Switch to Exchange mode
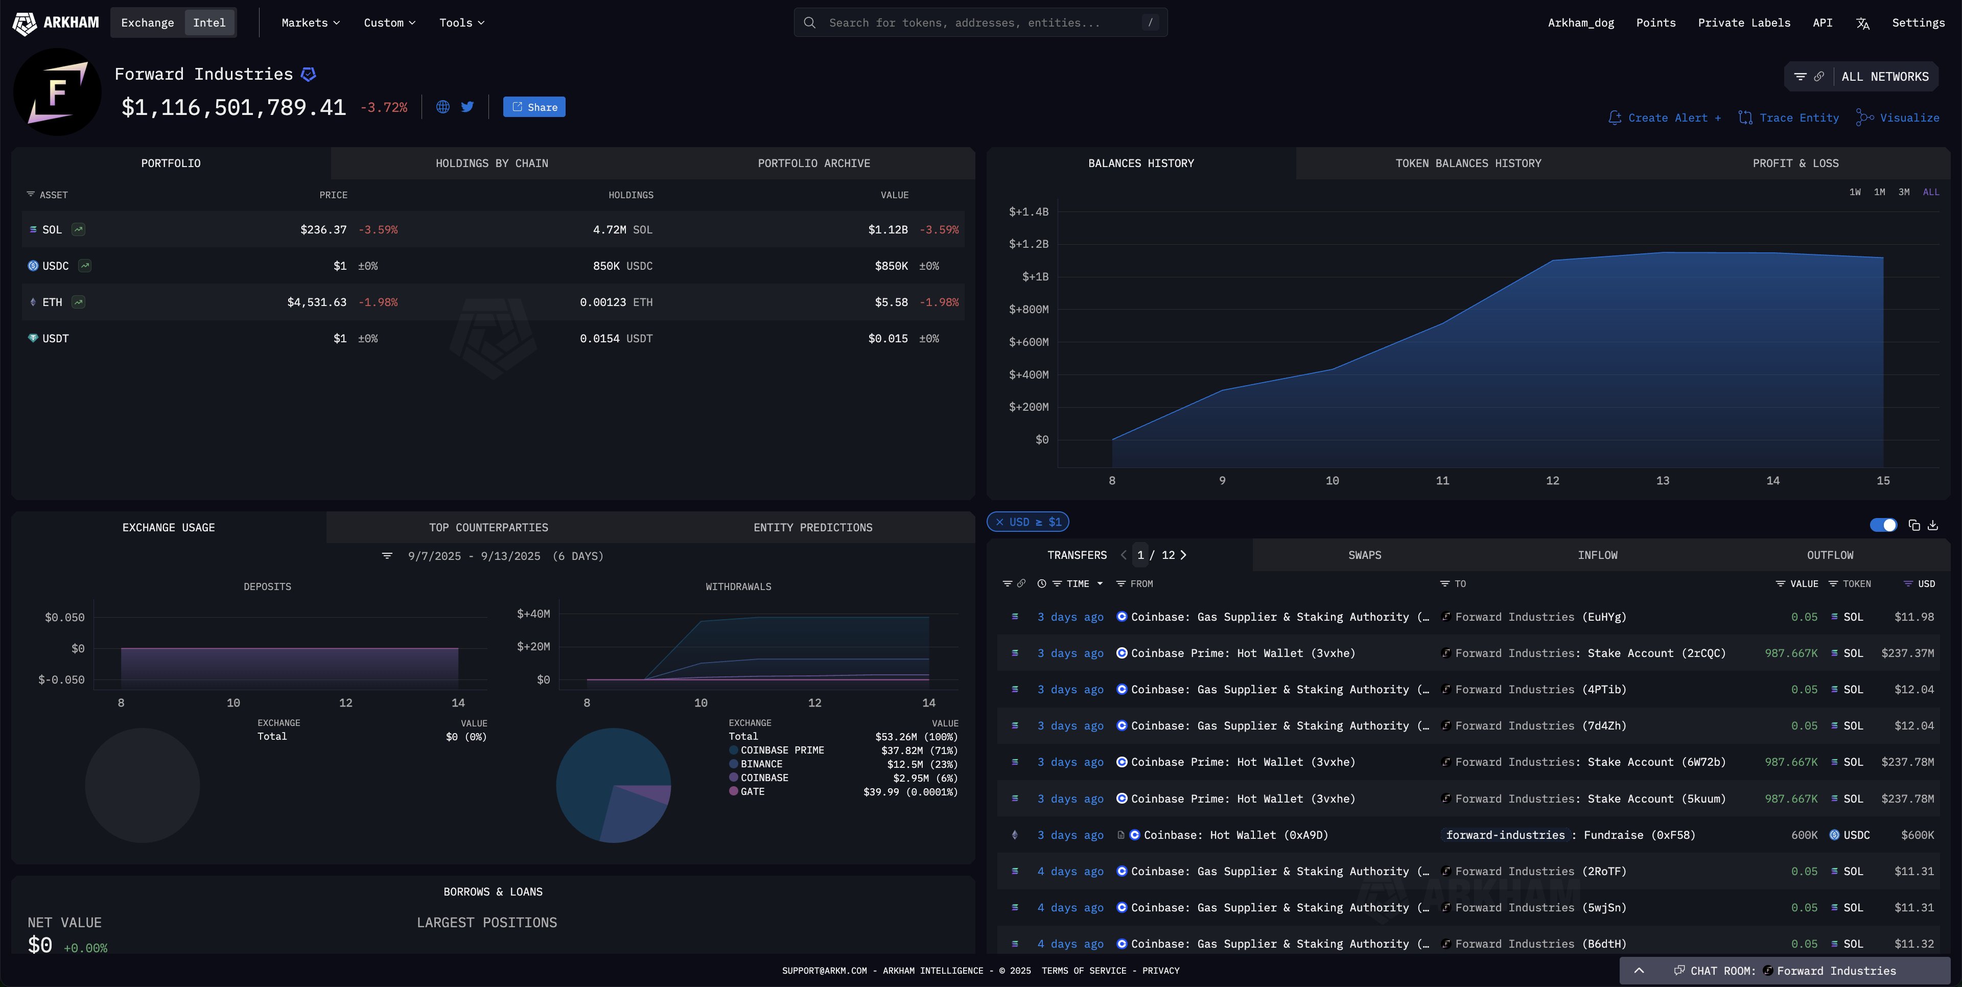 (147, 23)
